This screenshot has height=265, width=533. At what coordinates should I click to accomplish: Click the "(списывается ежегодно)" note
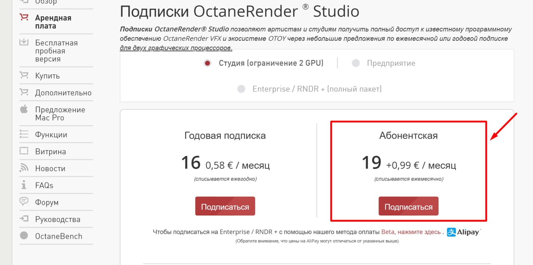[225, 179]
